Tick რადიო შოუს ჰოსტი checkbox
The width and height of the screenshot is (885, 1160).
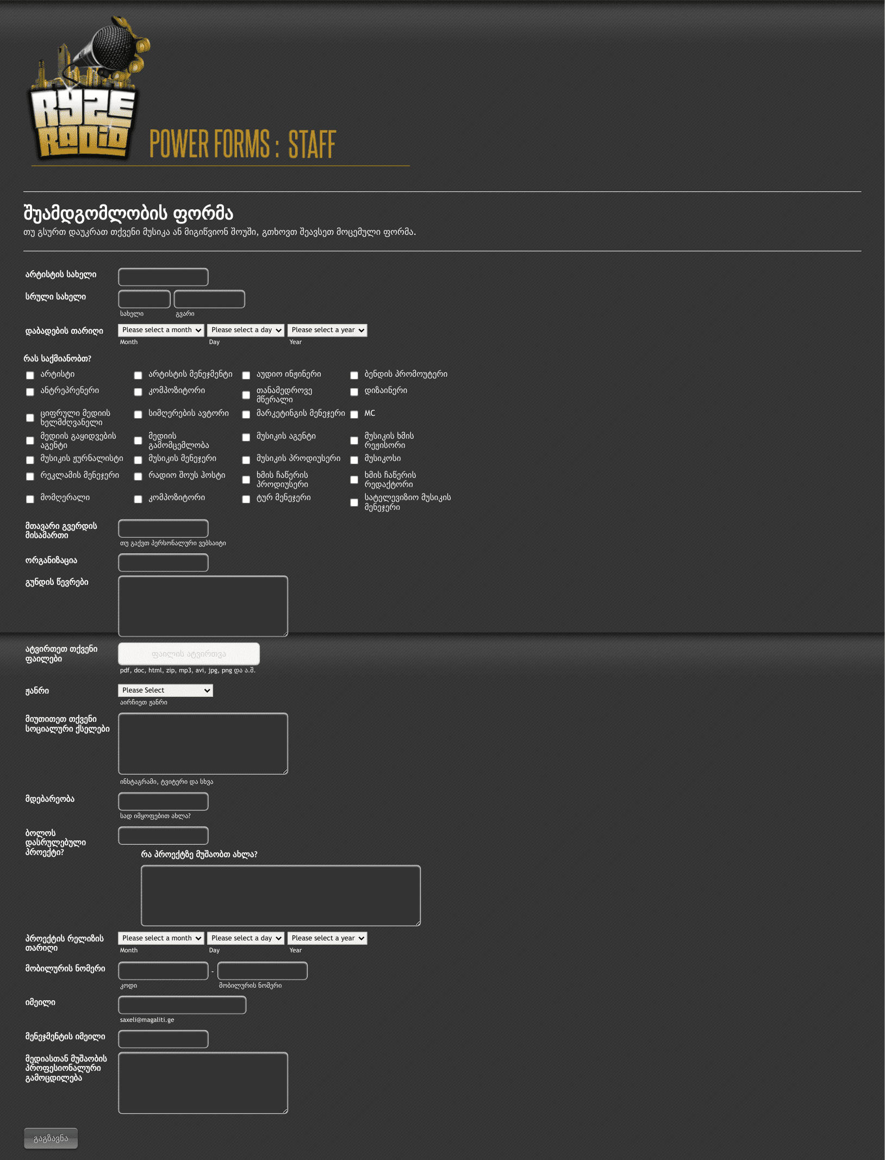click(138, 476)
